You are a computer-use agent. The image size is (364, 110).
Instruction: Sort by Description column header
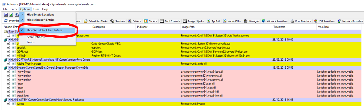coord(113,27)
